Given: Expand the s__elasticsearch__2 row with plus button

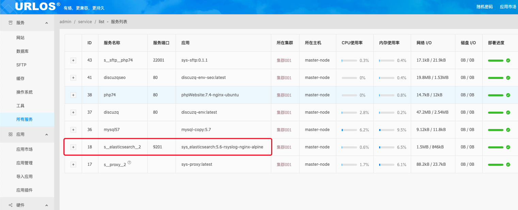Looking at the screenshot, I should (73, 147).
